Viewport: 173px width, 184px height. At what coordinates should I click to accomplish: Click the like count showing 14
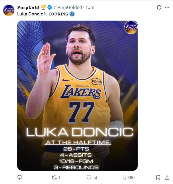pos(95,177)
